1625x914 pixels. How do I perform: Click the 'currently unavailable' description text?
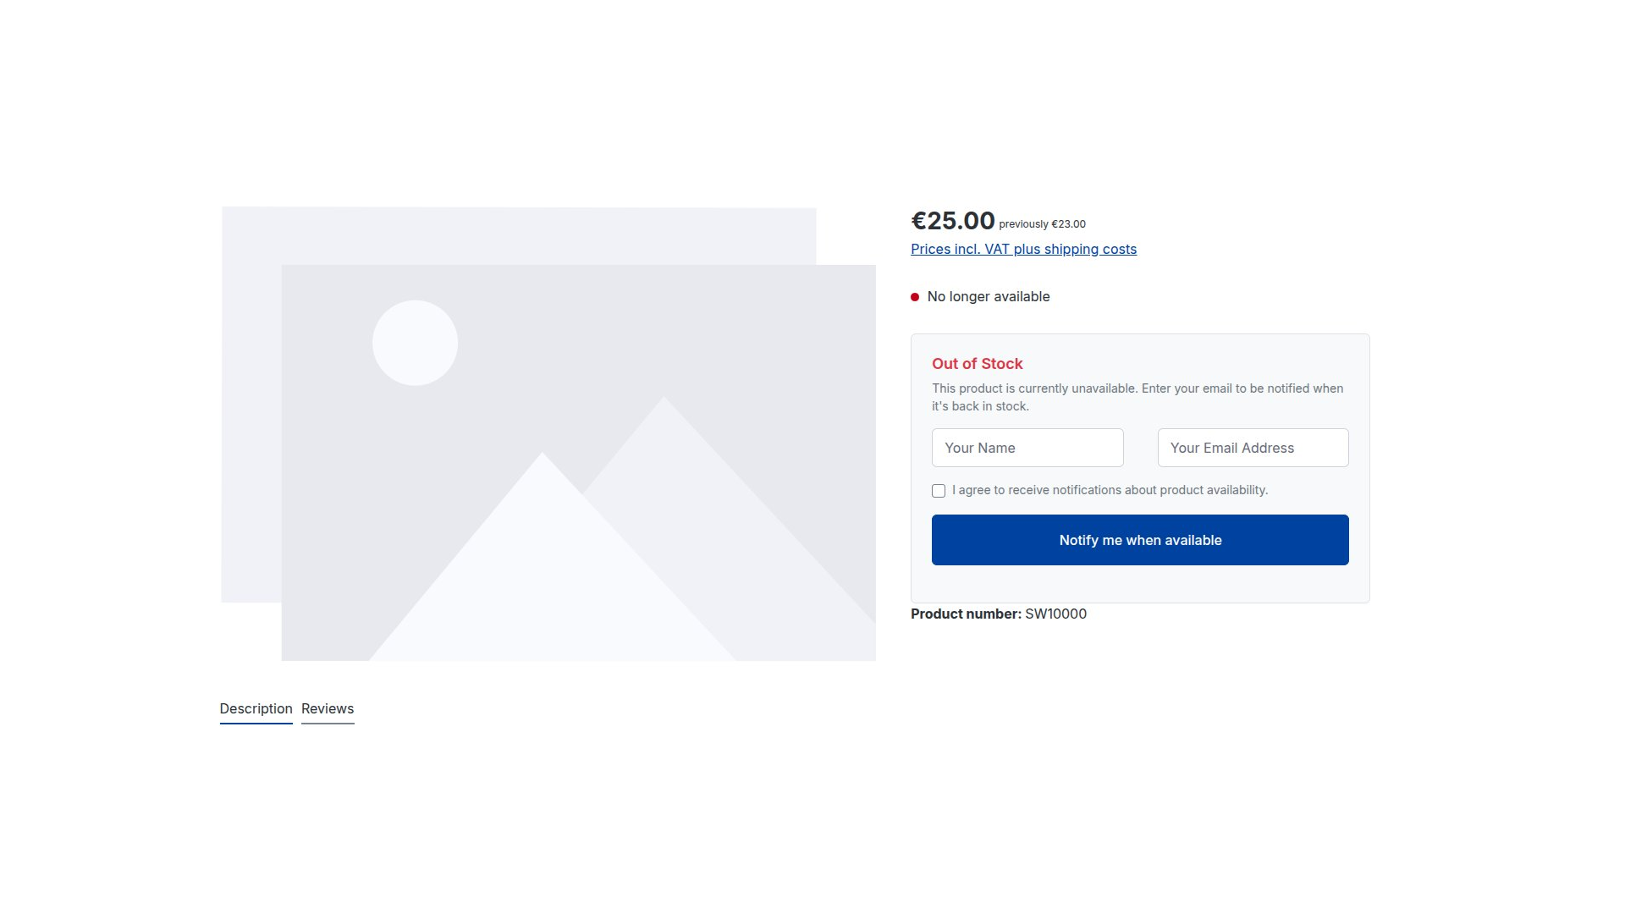coord(1137,397)
